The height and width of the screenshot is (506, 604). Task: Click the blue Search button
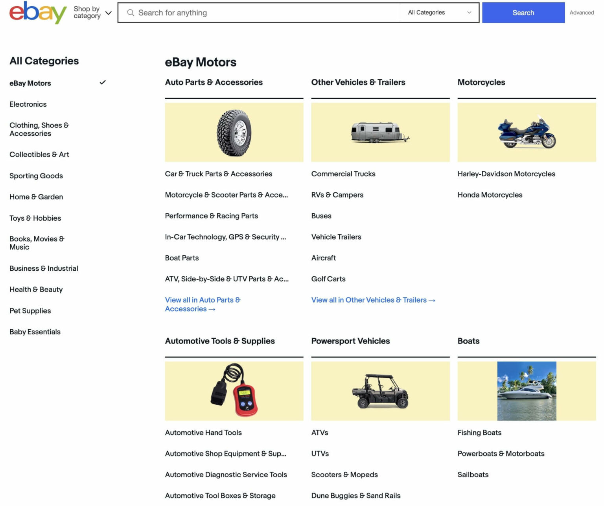click(523, 12)
